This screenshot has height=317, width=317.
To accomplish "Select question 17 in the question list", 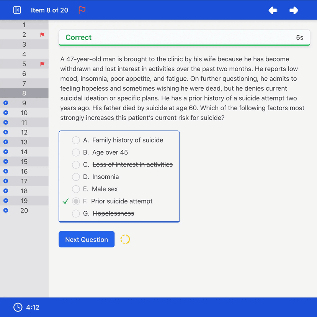I will 24,181.
